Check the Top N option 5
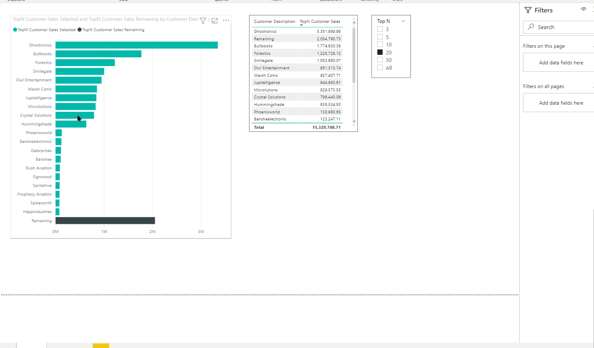Screen dimensions: 594x348 pos(380,37)
